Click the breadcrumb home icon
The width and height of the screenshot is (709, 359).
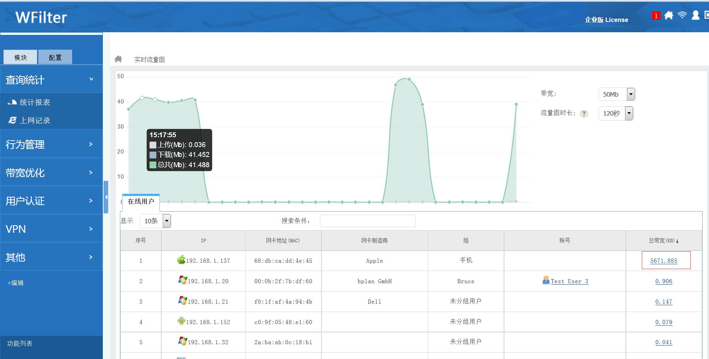point(118,59)
